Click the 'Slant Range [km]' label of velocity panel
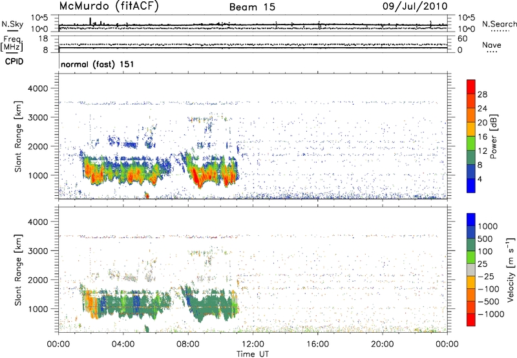The image size is (517, 358). (x=18, y=269)
